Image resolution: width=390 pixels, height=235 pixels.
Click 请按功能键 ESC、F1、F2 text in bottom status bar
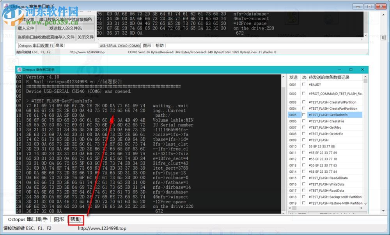click(27, 228)
